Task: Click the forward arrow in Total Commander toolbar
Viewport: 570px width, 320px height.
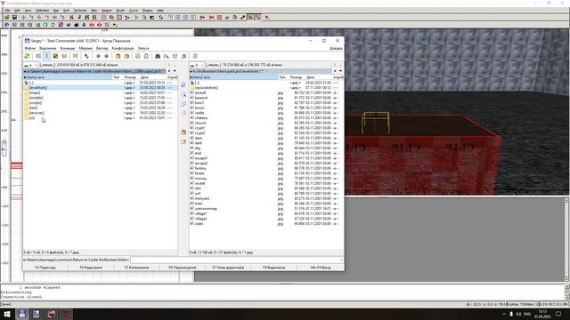Action: pos(107,56)
